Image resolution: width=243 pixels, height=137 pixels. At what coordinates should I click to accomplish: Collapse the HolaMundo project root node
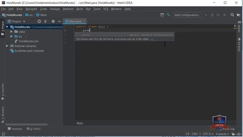[7, 27]
